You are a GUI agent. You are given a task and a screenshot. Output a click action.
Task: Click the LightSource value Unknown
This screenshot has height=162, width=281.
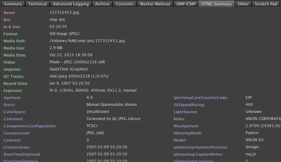tap(254, 112)
